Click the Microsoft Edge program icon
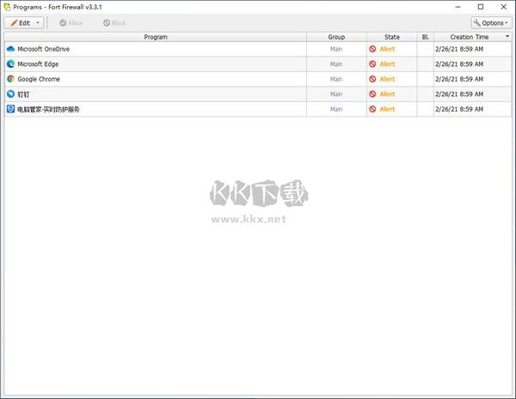Viewport: 516px width, 399px height. tap(10, 64)
